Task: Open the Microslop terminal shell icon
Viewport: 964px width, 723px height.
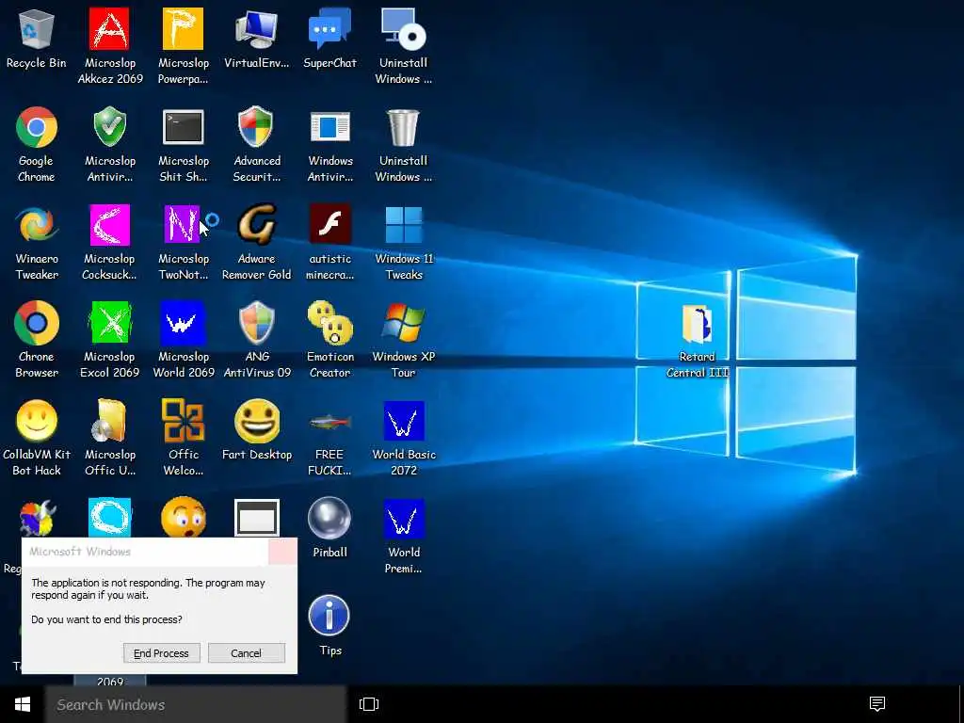Action: (183, 127)
